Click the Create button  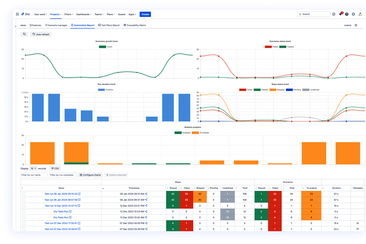click(145, 14)
